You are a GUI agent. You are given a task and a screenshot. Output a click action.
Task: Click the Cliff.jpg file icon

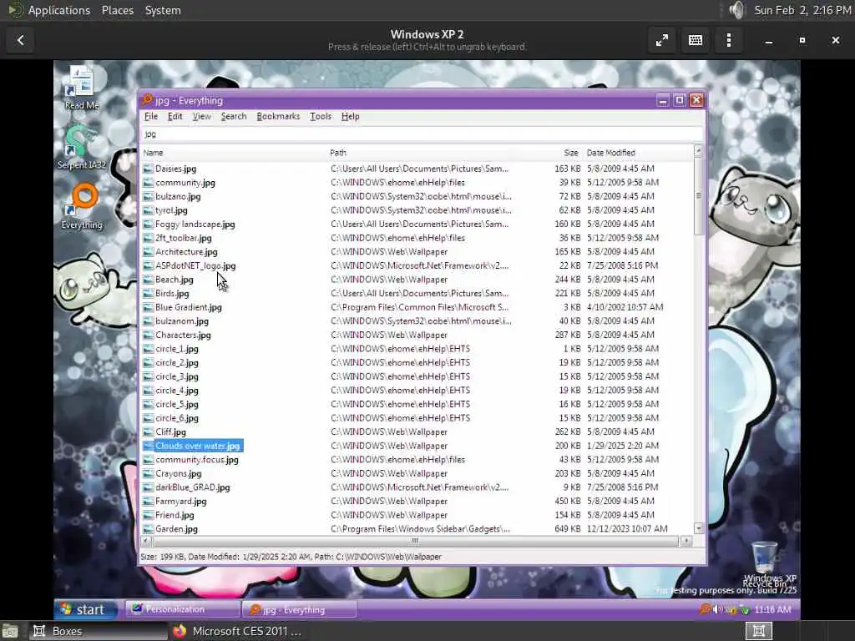148,432
